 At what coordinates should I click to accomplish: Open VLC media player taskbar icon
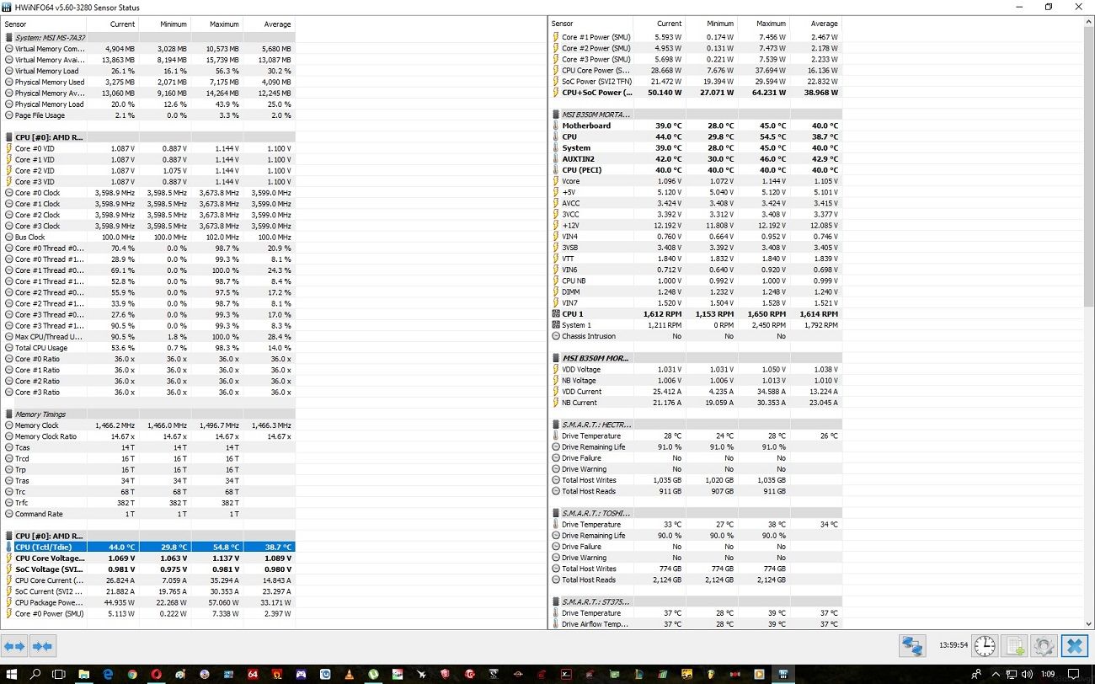349,674
